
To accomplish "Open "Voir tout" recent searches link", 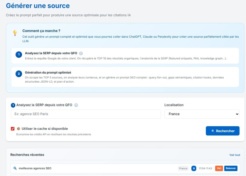I will (x=235, y=155).
